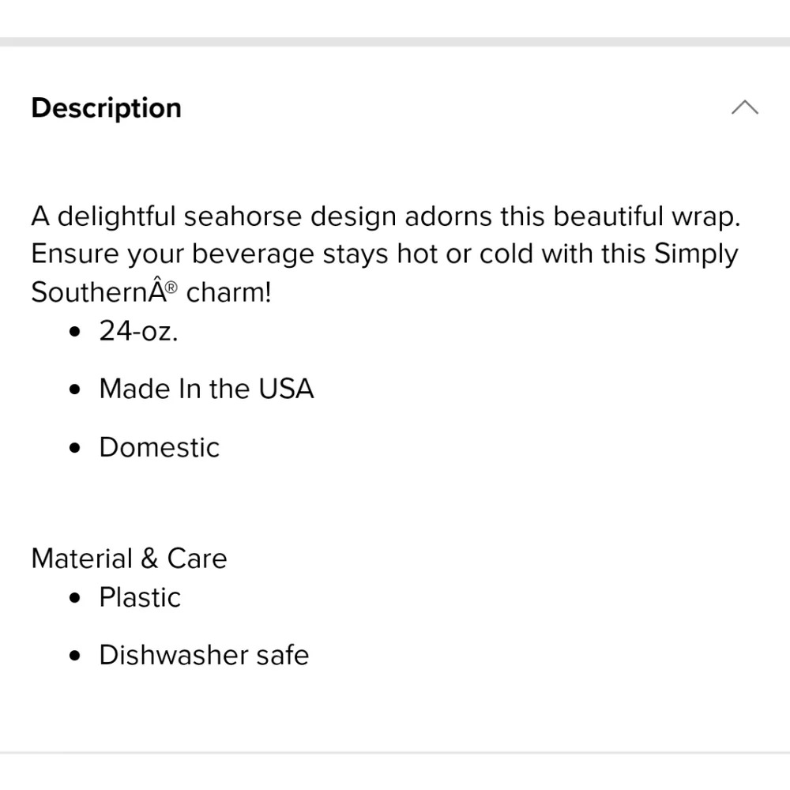Click the word beverage in the description

point(253,254)
